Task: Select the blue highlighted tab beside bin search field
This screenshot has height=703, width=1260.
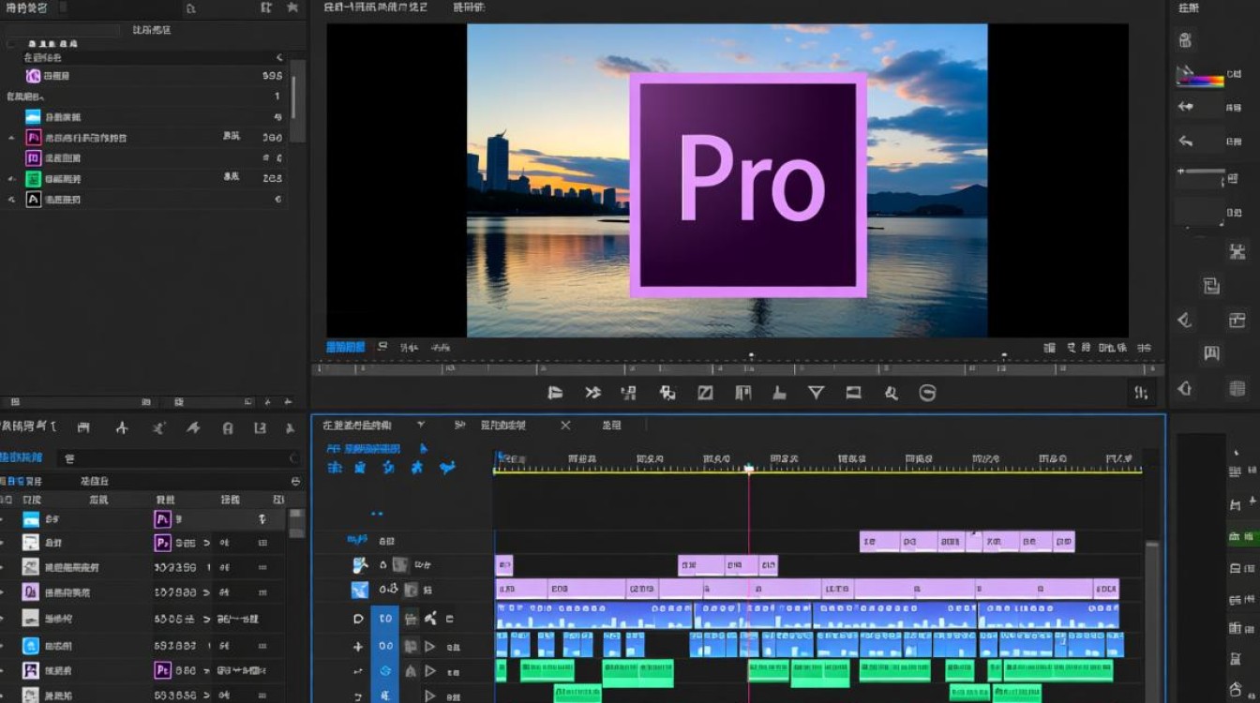Action: pos(21,457)
